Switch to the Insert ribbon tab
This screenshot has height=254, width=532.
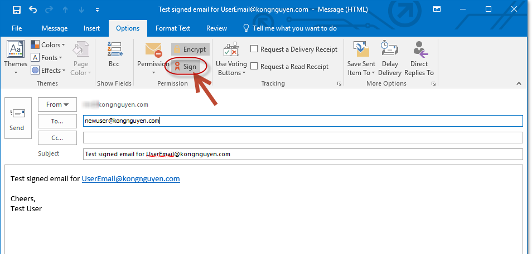coord(91,28)
